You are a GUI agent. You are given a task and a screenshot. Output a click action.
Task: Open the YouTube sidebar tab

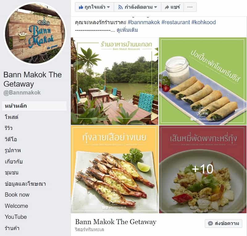click(16, 217)
